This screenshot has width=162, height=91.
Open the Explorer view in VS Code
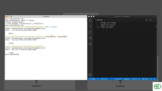(90, 21)
